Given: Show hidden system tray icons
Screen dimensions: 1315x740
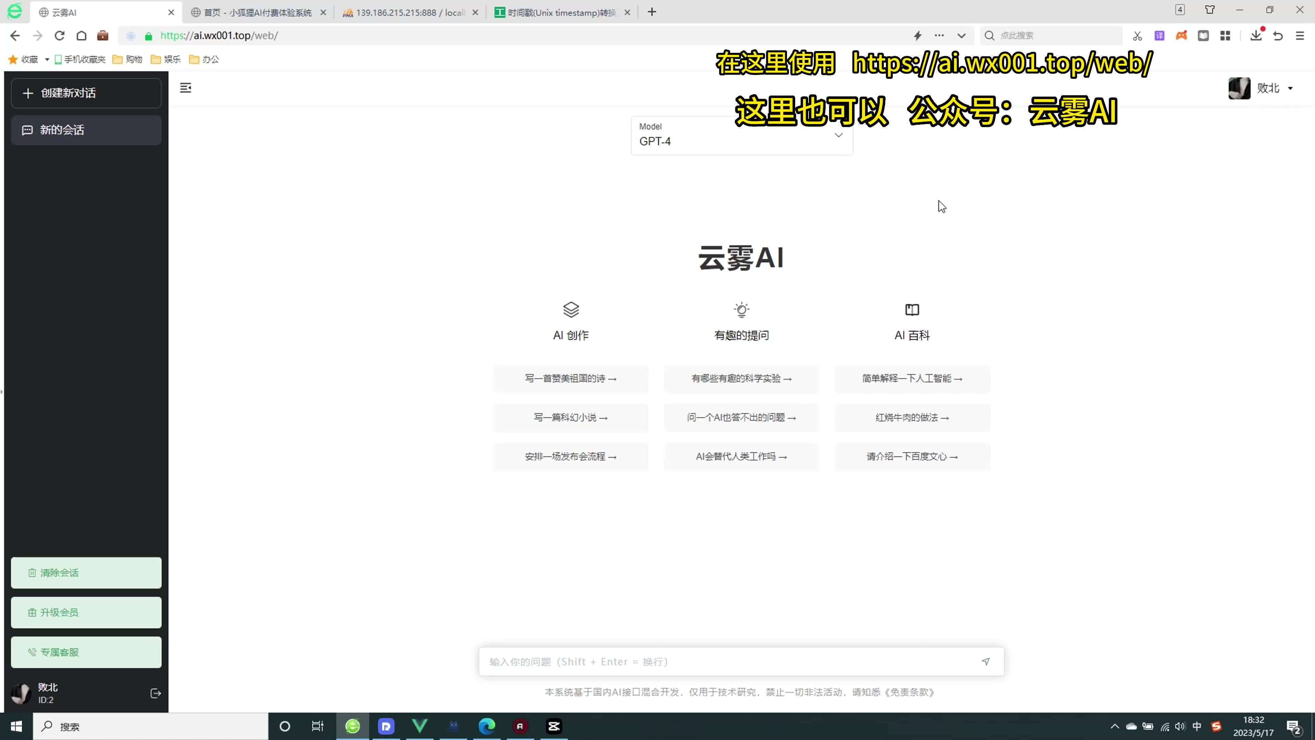Looking at the screenshot, I should 1115,726.
